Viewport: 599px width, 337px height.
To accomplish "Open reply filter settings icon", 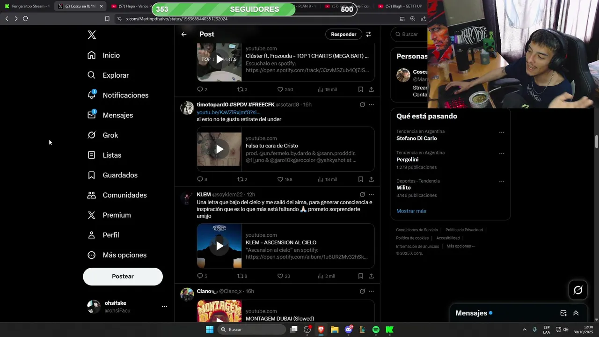I will (368, 34).
